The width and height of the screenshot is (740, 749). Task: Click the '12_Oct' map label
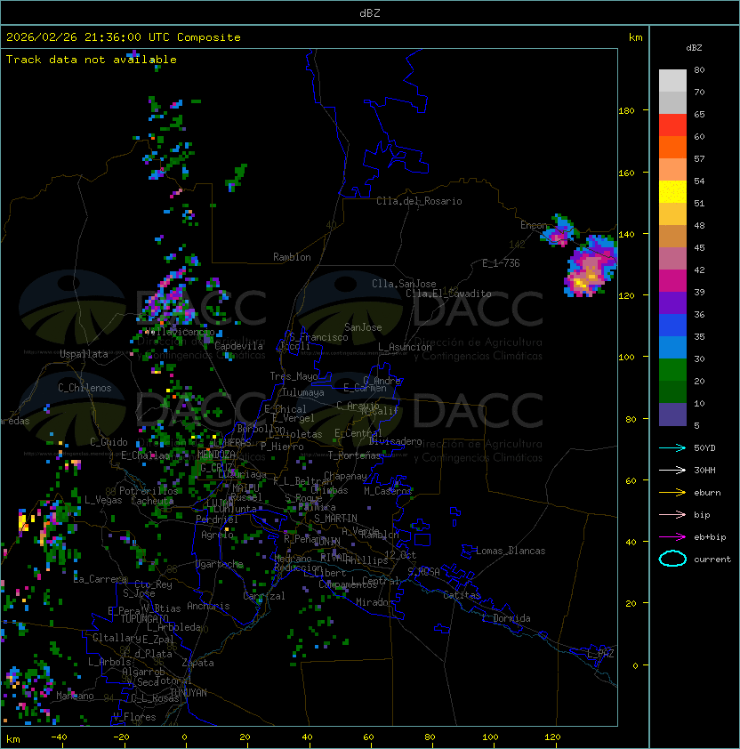pyautogui.click(x=400, y=555)
